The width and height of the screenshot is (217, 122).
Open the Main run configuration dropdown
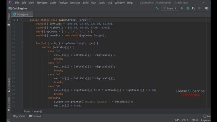tap(170, 8)
